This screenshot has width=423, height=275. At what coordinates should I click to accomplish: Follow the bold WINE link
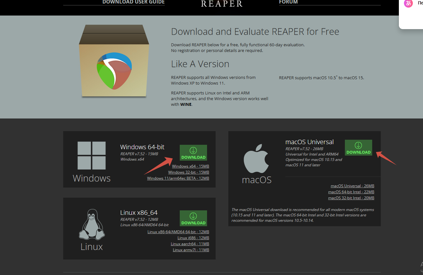(186, 104)
